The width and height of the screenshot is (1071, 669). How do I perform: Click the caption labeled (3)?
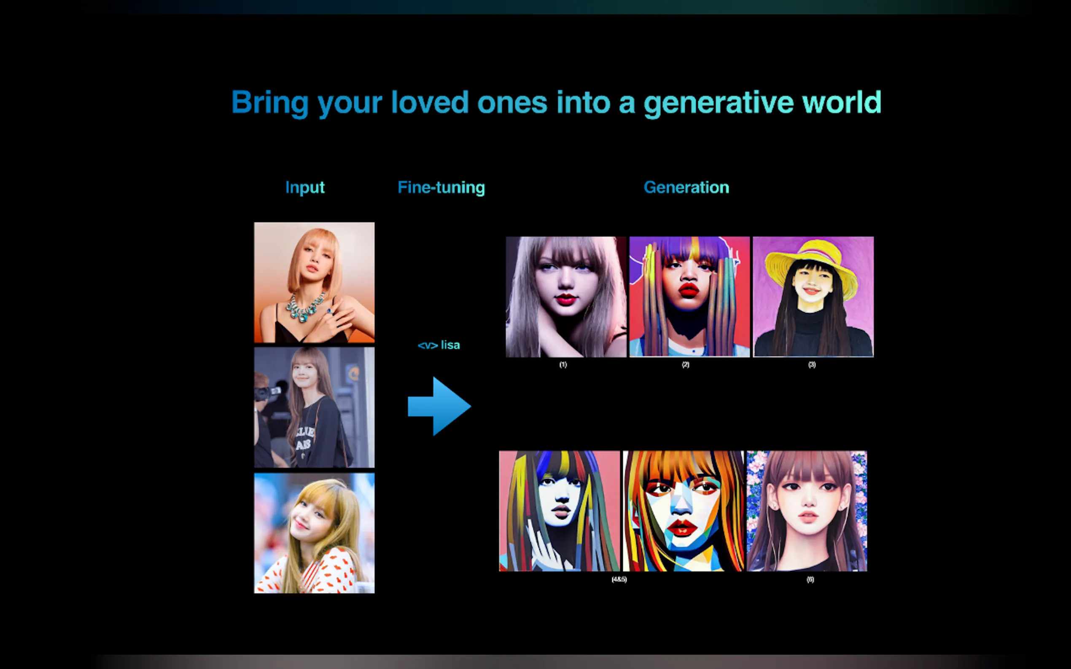click(812, 364)
